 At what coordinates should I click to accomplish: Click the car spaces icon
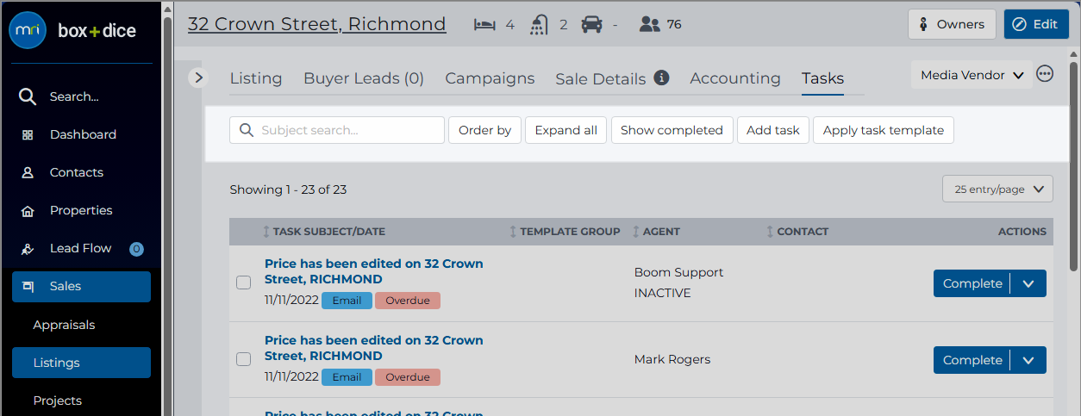(x=591, y=24)
